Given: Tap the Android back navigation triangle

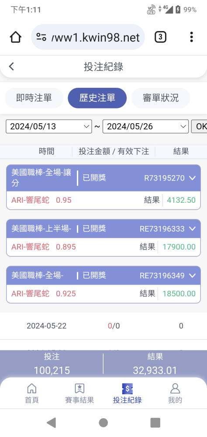Looking at the screenshot, I should pyautogui.click(x=51, y=423).
